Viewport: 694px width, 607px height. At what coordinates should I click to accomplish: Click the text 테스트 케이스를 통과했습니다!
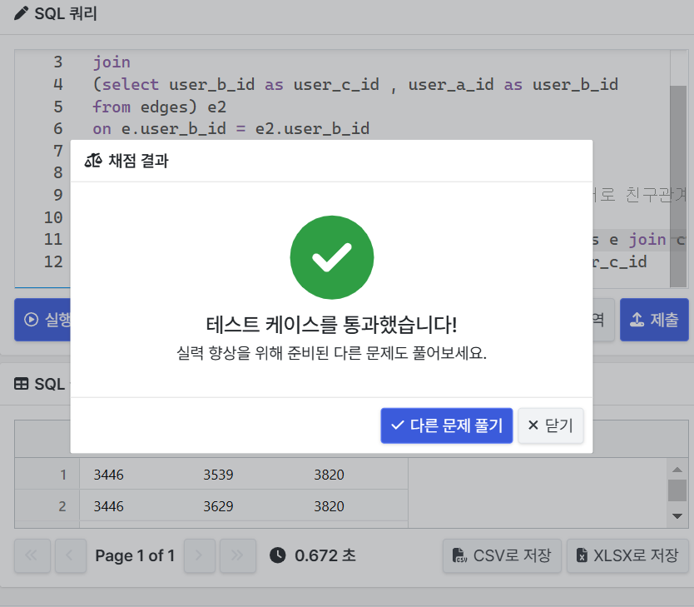point(331,325)
